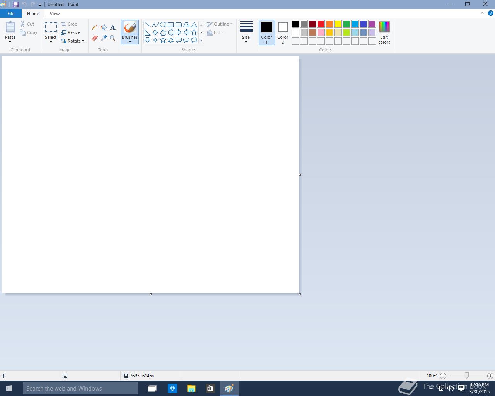The image size is (495, 396).
Task: Open Edit colors dialog
Action: point(384,33)
